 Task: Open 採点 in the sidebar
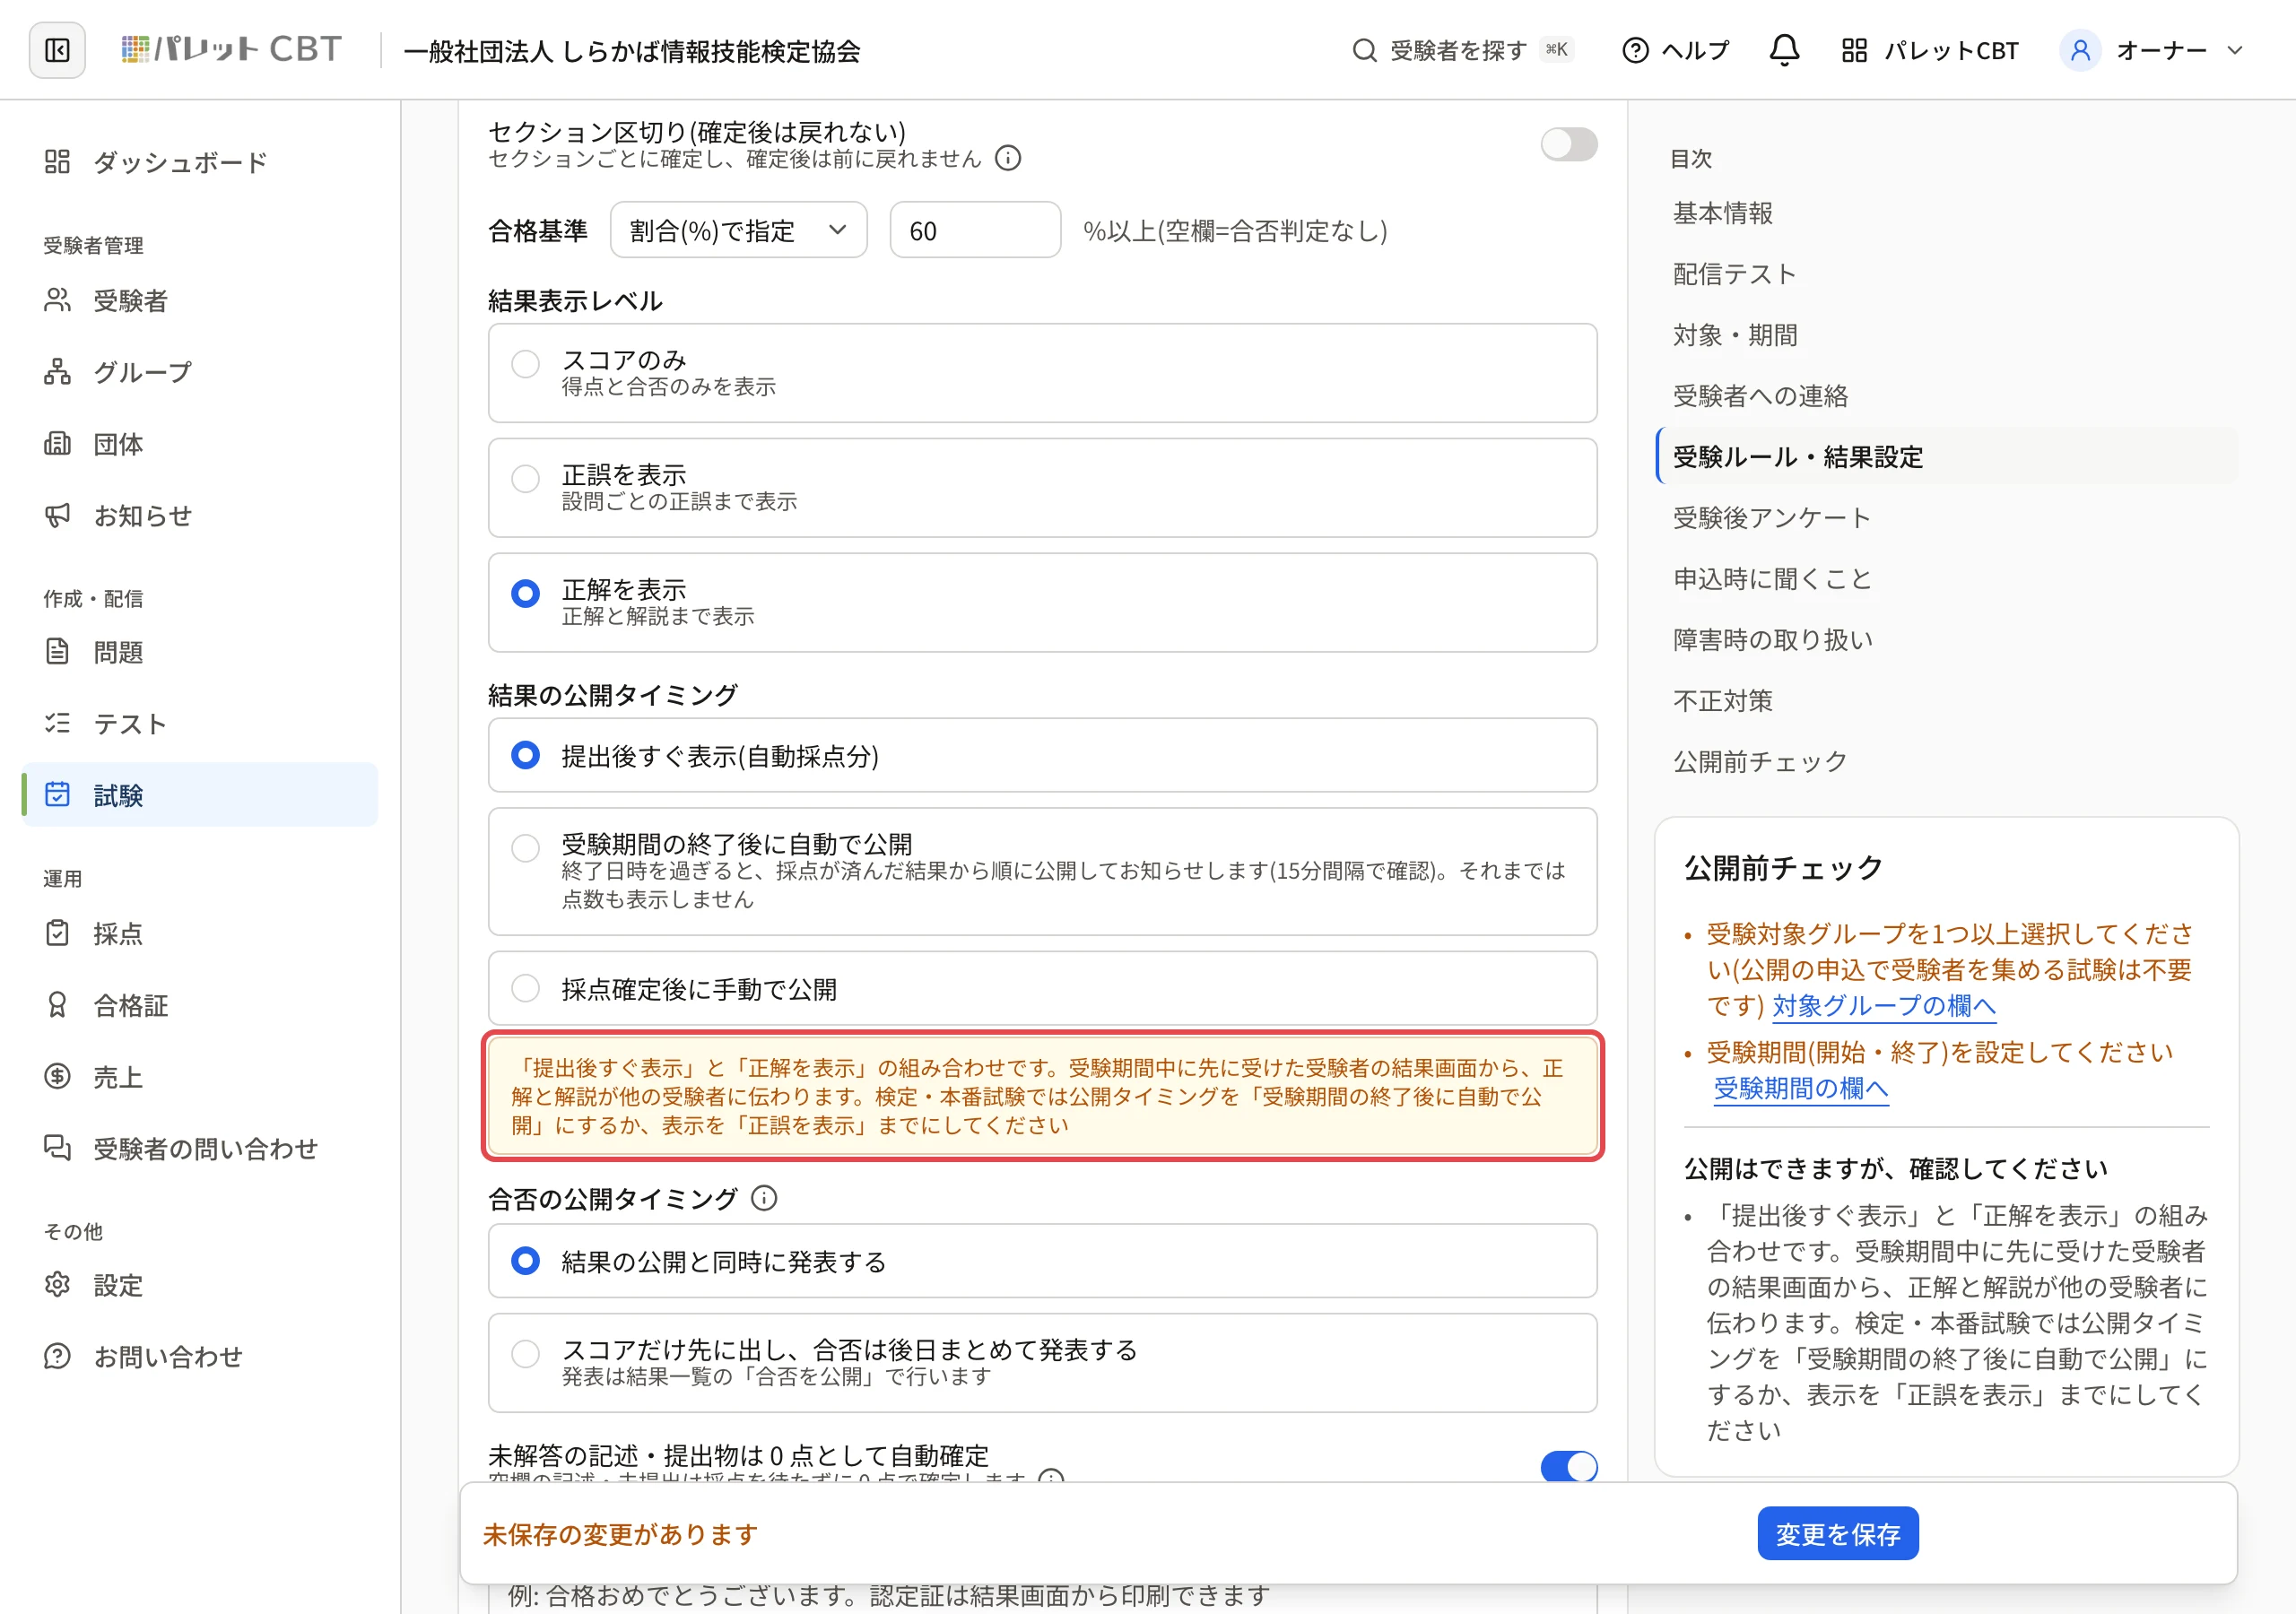coord(200,933)
